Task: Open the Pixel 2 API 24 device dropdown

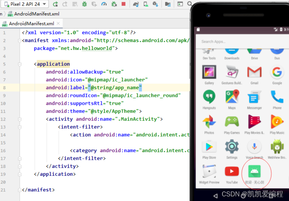Action: [x=25, y=4]
